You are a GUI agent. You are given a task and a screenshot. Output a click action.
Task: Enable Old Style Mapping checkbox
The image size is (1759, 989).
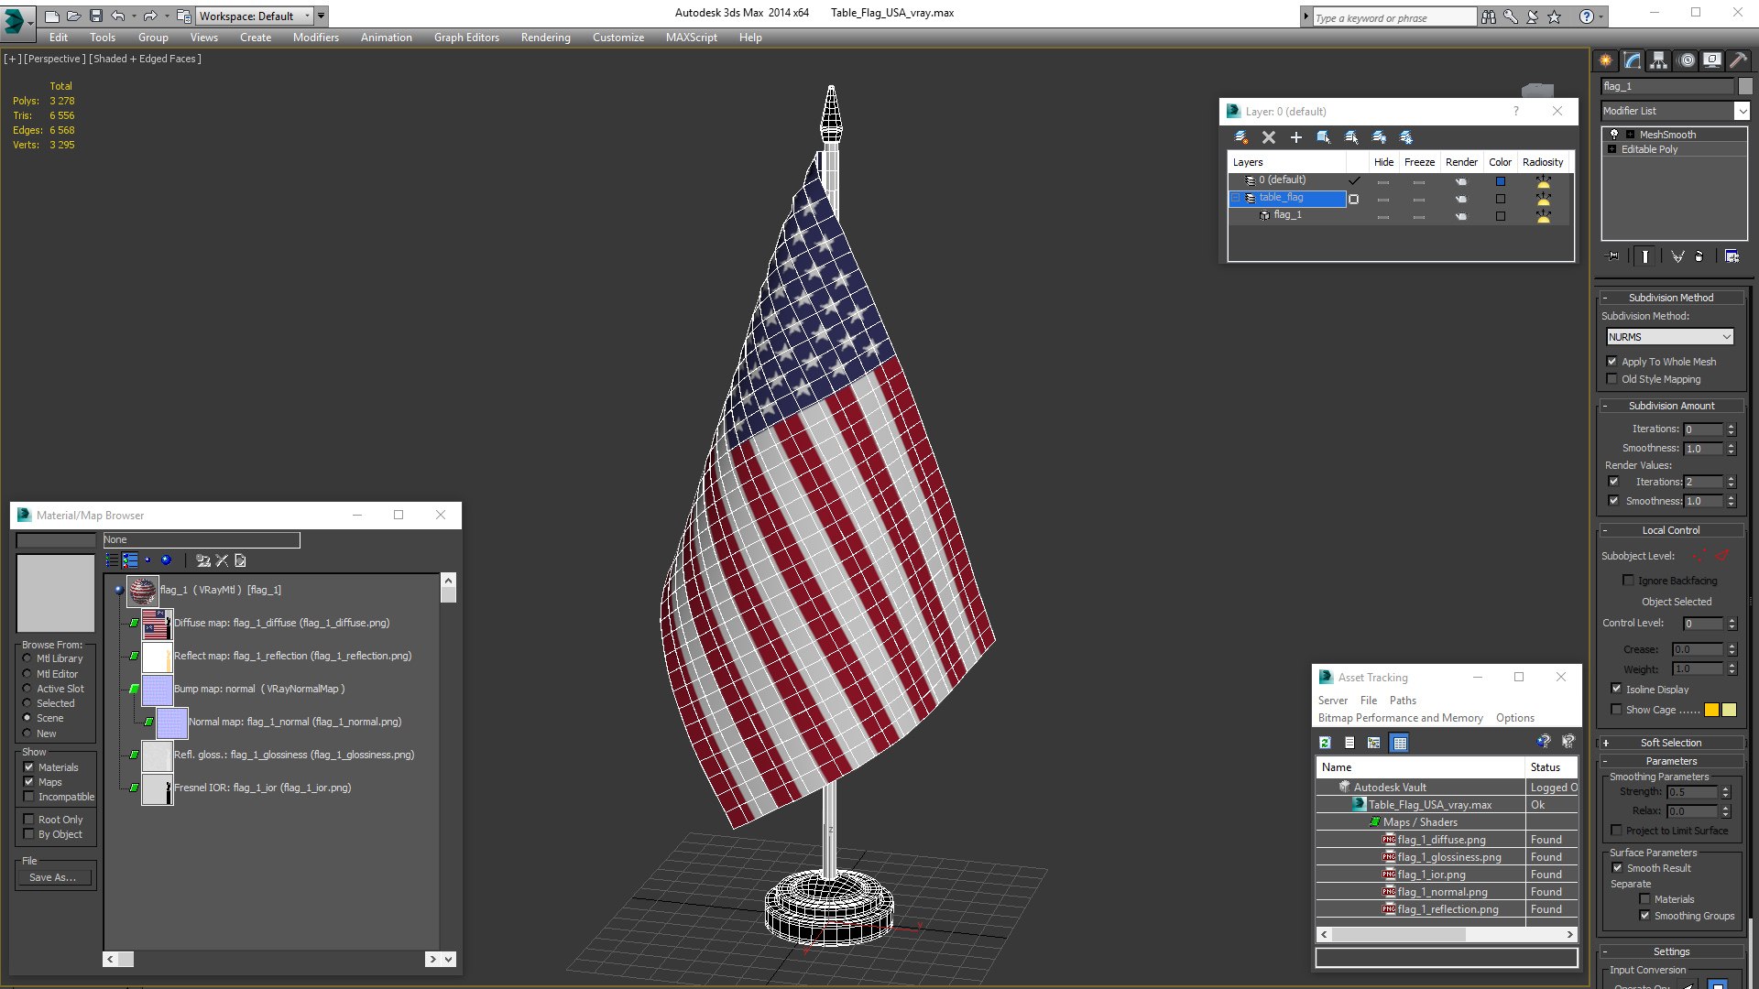[x=1612, y=379]
